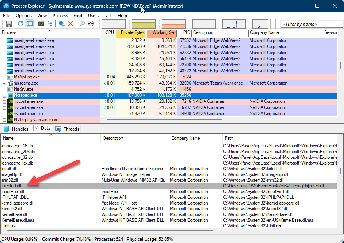Toggle the lower pane view icon
The width and height of the screenshot is (344, 243).
tap(30, 24)
